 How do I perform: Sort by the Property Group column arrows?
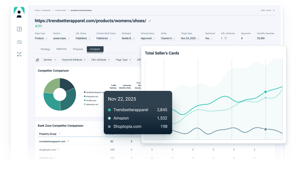[x=59, y=133]
